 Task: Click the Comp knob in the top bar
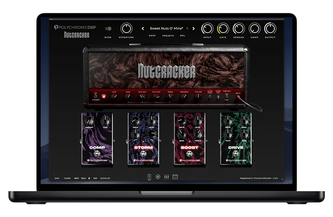click(254, 28)
